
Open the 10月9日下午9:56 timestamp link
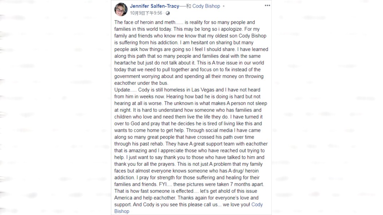coord(146,13)
